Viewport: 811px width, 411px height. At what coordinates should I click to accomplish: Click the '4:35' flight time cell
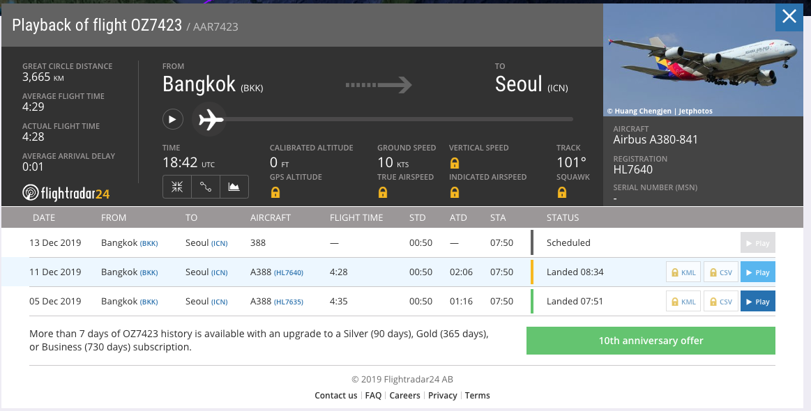[339, 302]
